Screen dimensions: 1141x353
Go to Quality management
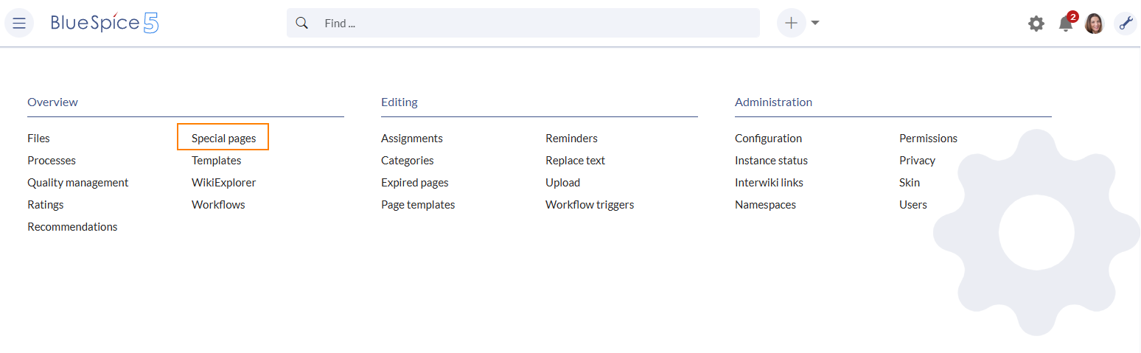tap(78, 182)
